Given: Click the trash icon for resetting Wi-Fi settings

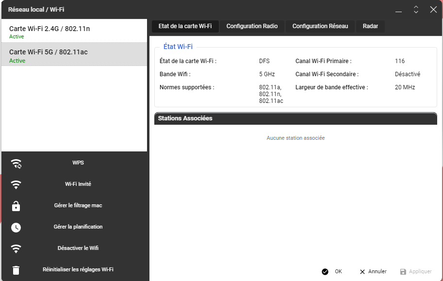Looking at the screenshot, I should pos(16,270).
